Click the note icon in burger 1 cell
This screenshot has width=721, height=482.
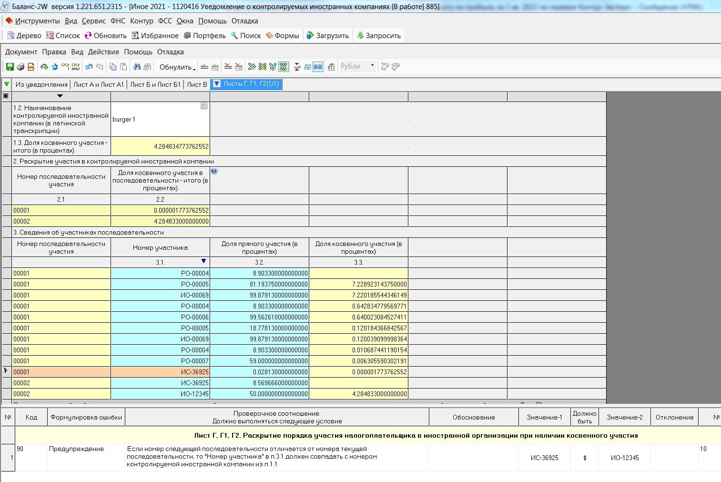[x=204, y=106]
